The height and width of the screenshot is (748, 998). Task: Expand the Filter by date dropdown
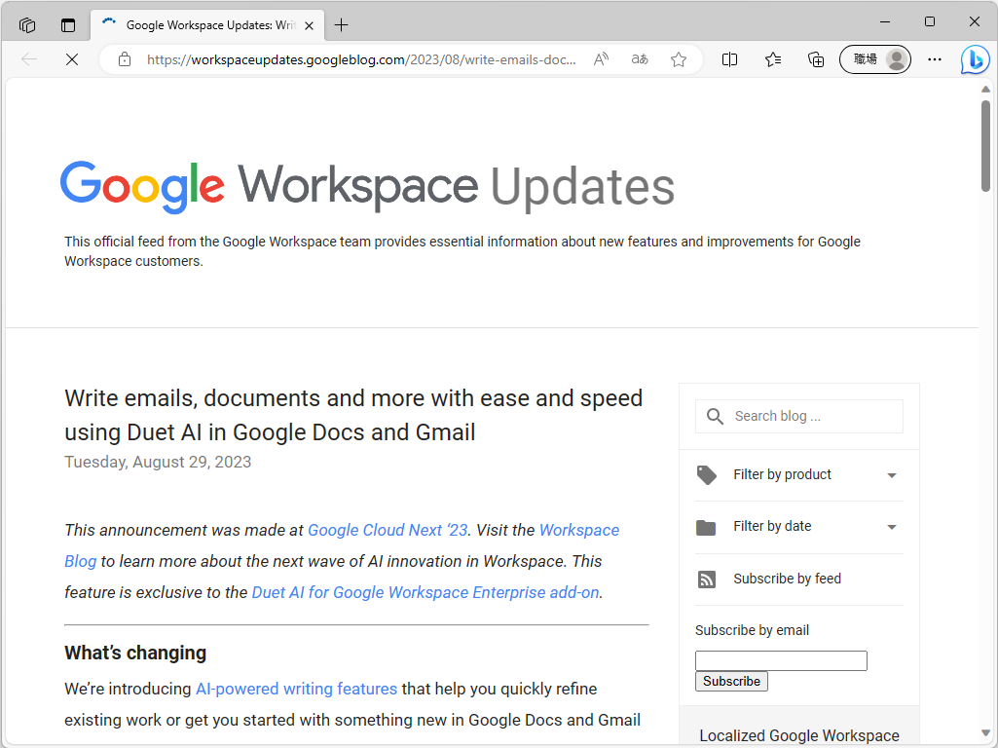pos(891,527)
